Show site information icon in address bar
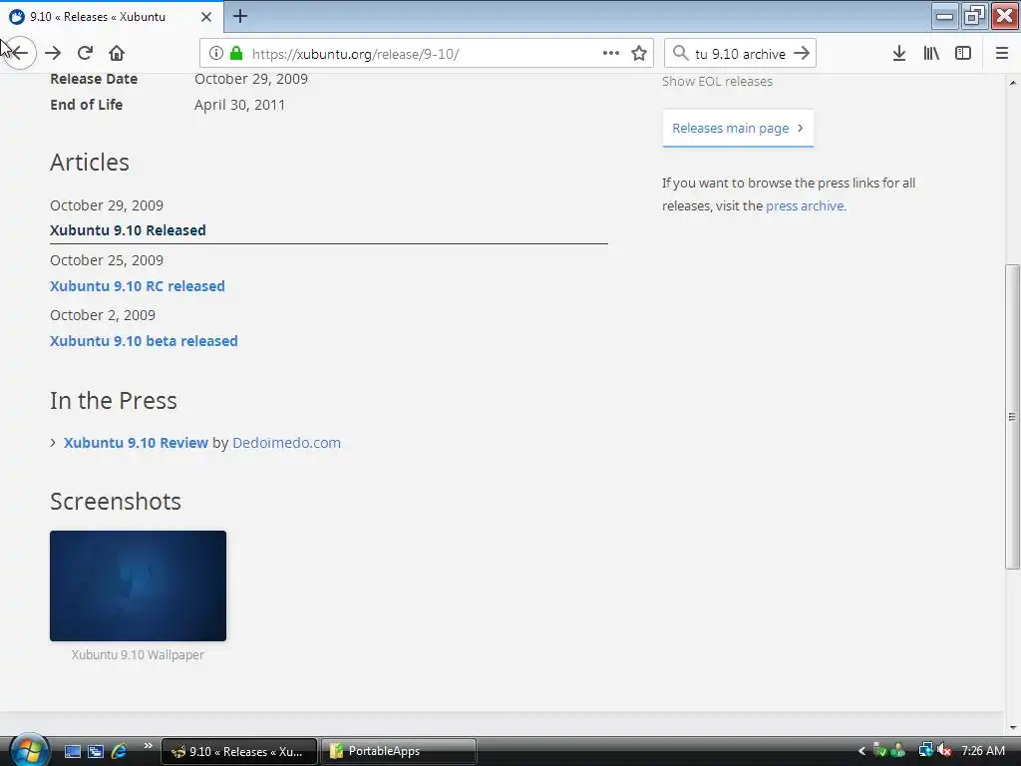This screenshot has height=766, width=1021. tap(216, 54)
